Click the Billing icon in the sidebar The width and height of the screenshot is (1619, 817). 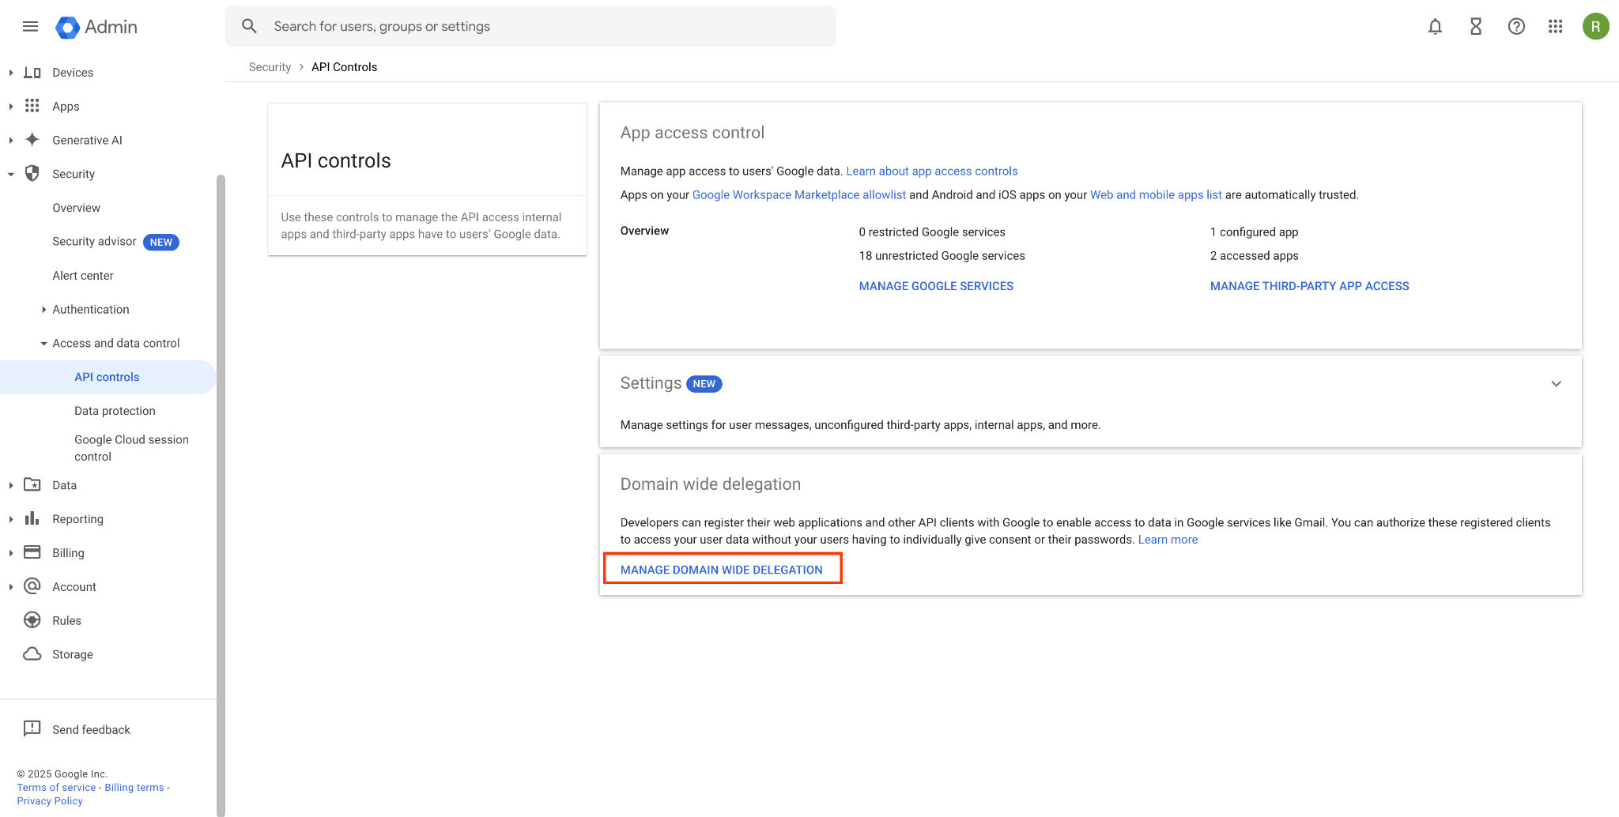[32, 552]
